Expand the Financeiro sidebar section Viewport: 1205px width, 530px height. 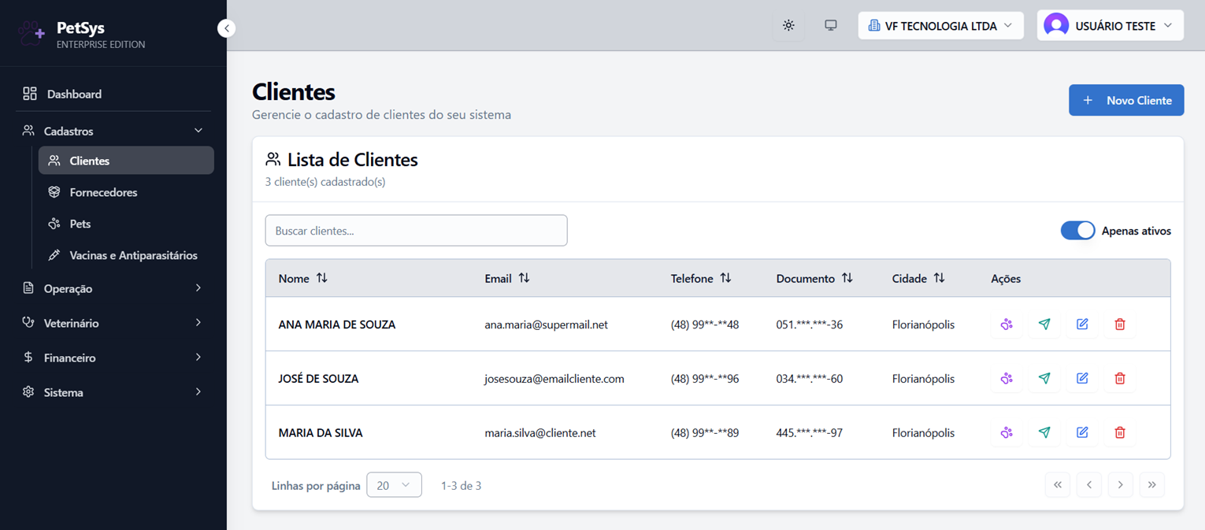pyautogui.click(x=113, y=358)
